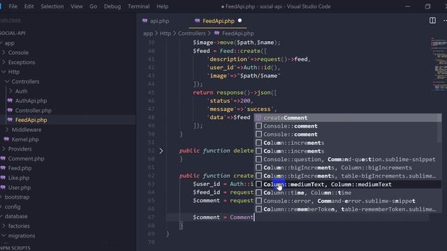This screenshot has width=447, height=251.
Task: Click the snippet icon for Console::error suggestion
Action: tap(258, 201)
